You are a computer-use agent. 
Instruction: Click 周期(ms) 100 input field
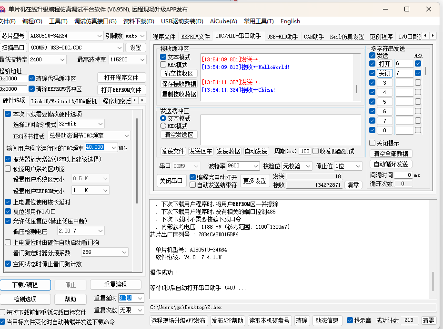click(x=305, y=151)
